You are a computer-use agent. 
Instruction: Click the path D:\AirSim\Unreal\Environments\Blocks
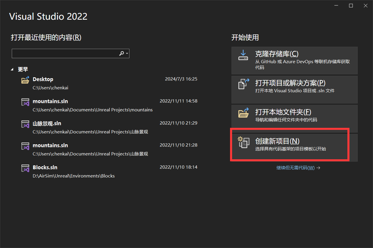click(74, 176)
